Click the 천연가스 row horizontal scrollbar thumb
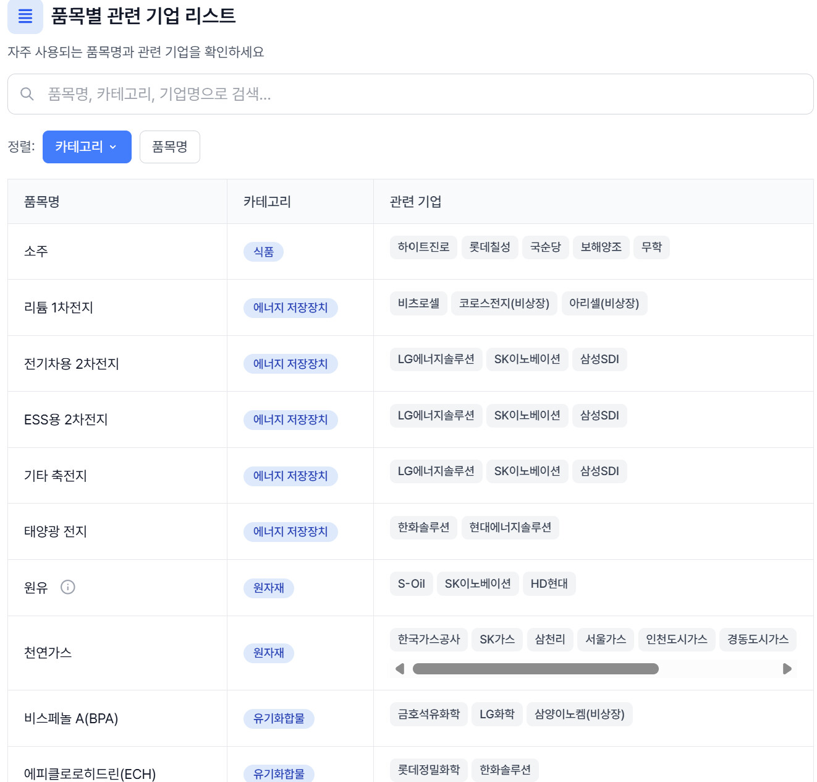The image size is (817, 782). [x=536, y=669]
